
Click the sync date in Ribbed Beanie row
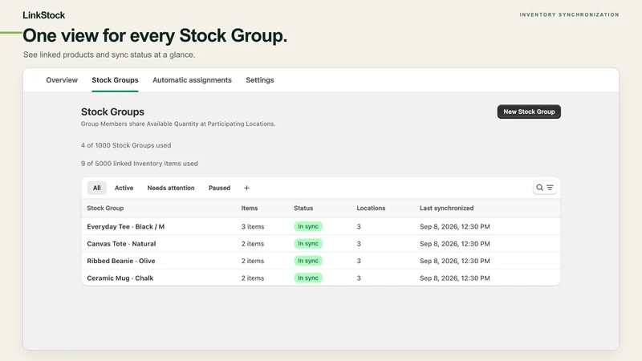(455, 261)
